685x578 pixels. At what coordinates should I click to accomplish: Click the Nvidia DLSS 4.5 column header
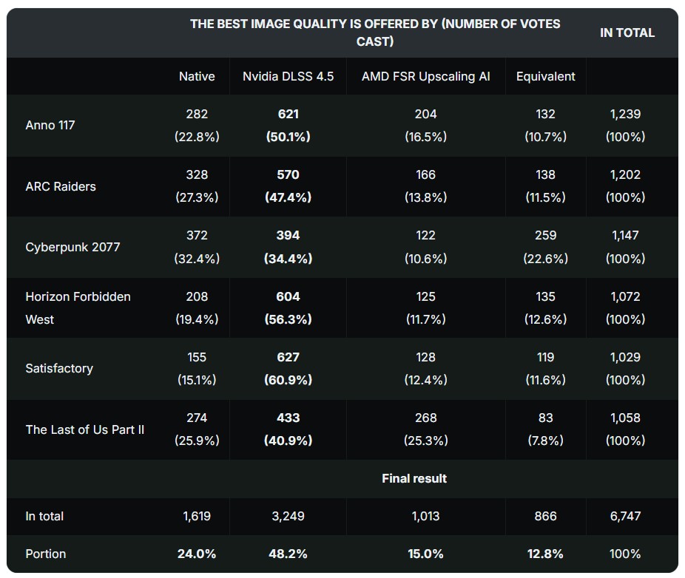[x=288, y=76]
